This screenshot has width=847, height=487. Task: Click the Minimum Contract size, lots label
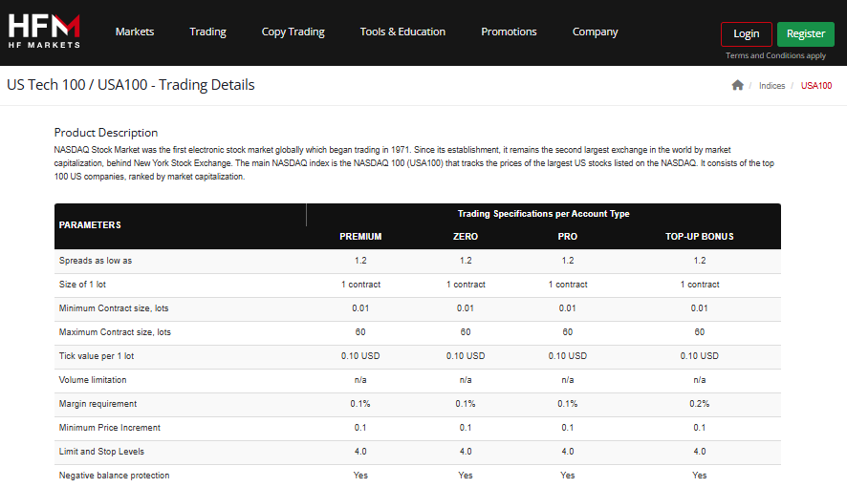point(114,307)
